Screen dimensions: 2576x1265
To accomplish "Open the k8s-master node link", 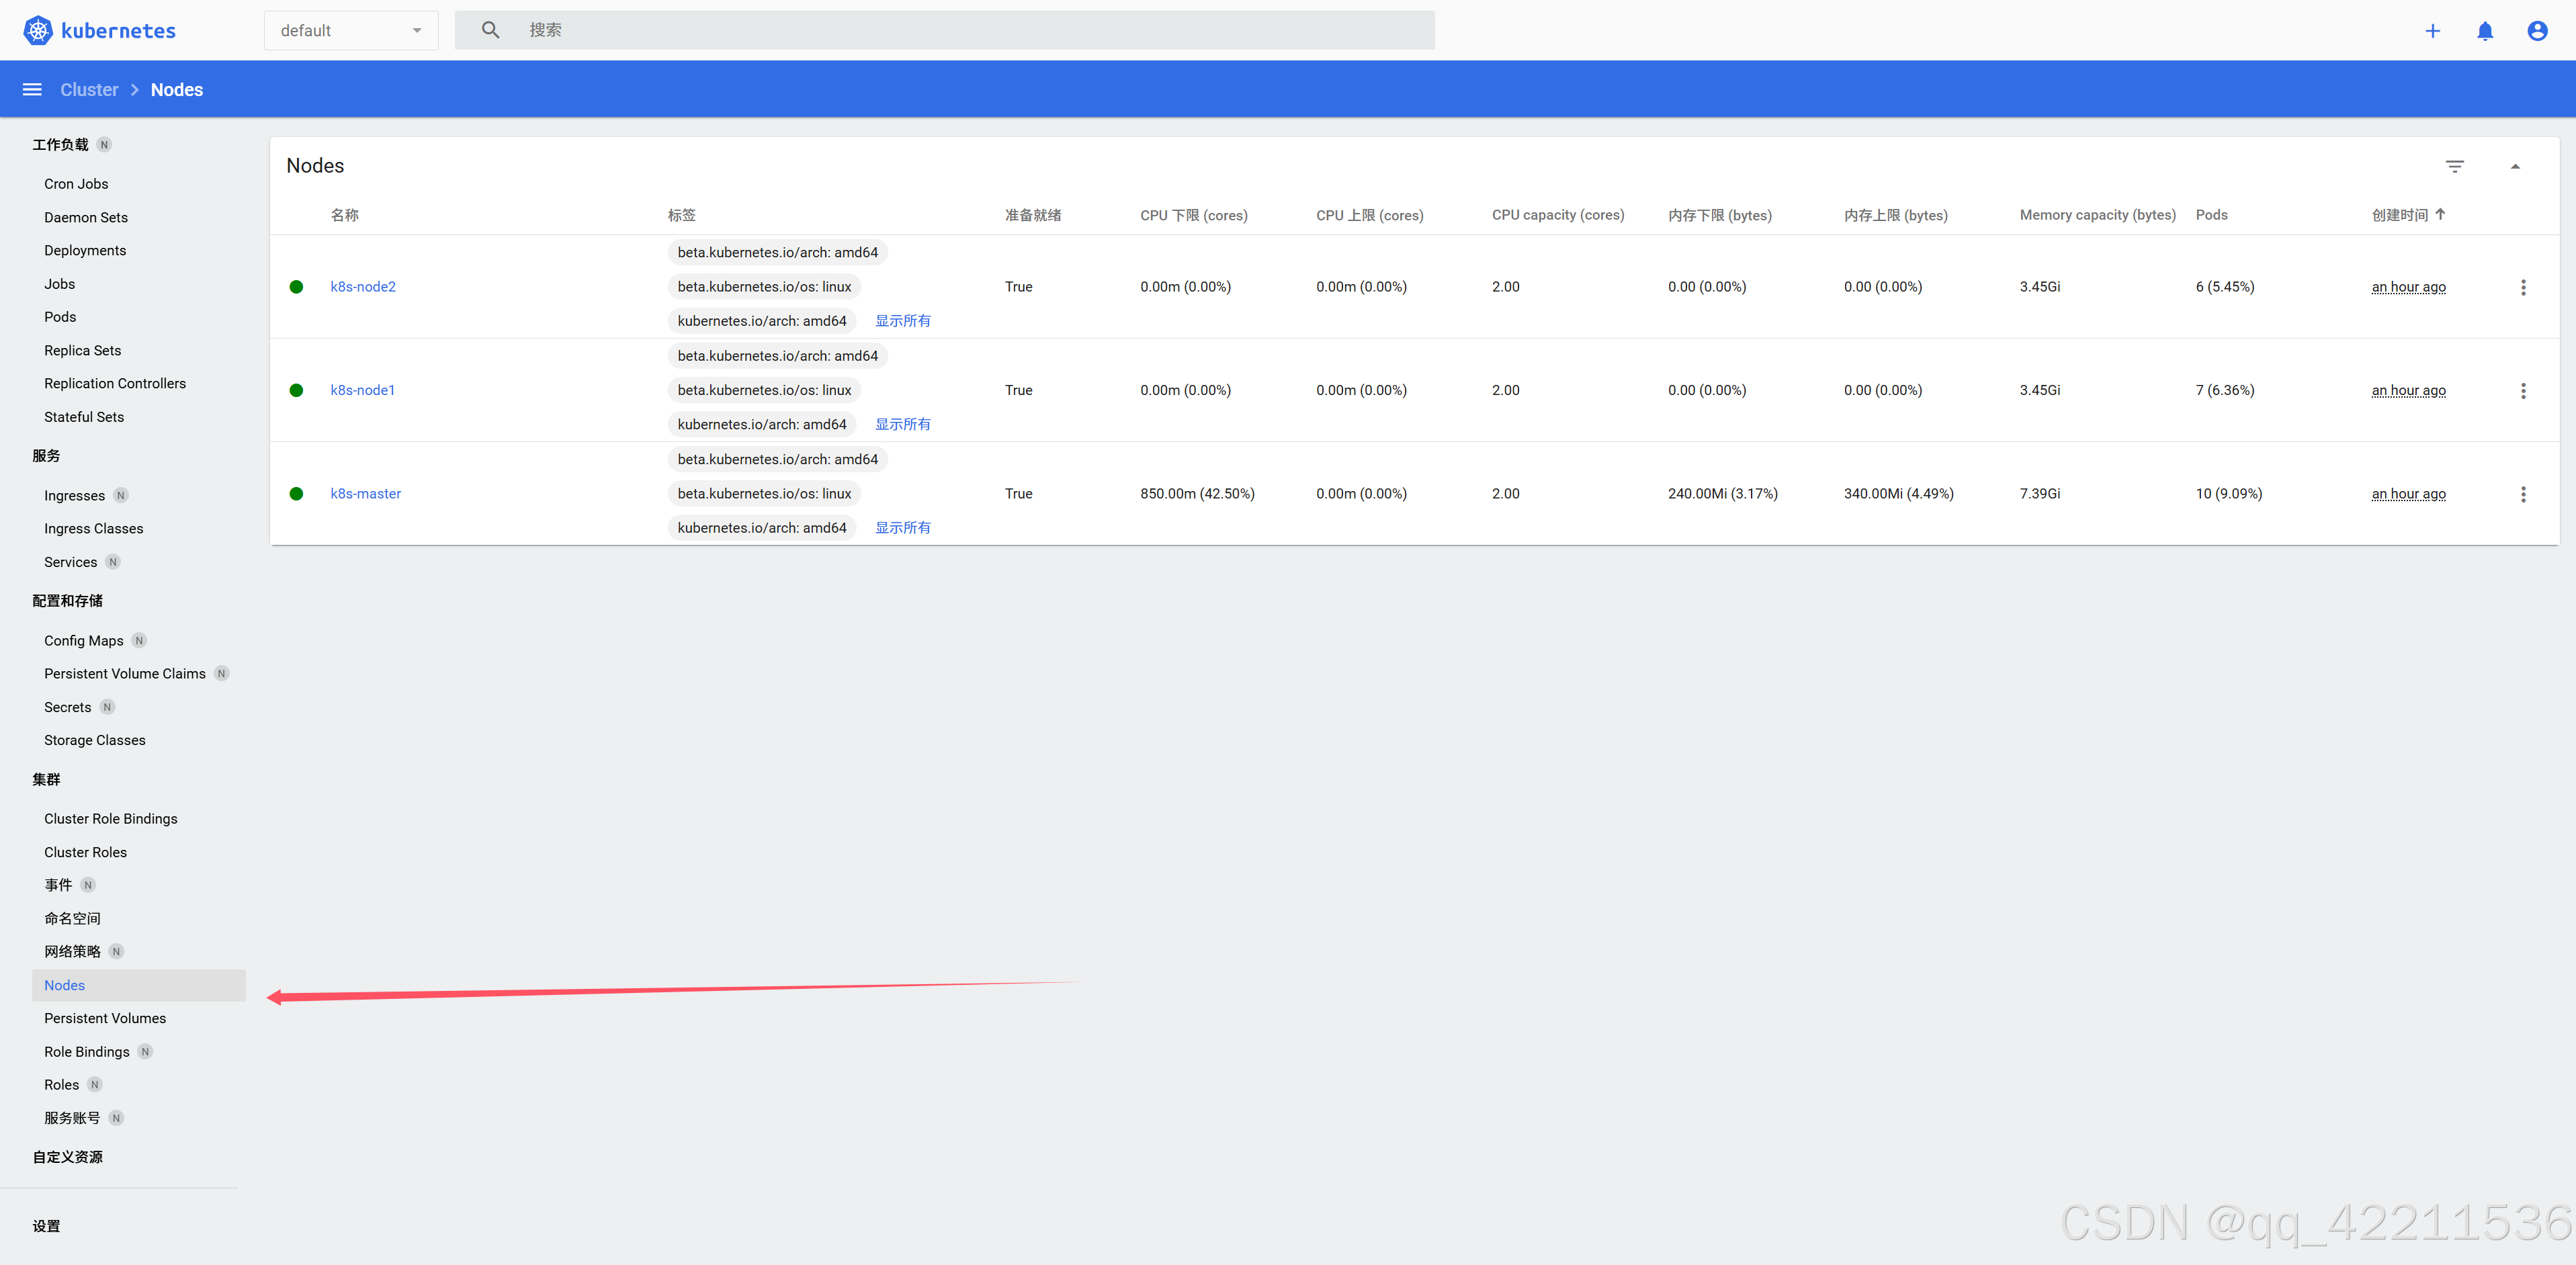I will (365, 494).
